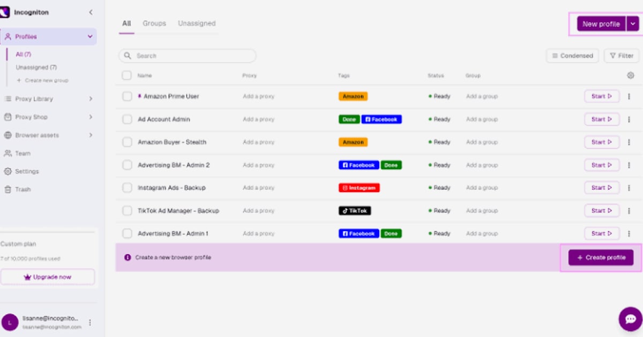
Task: Click the user avatar with the letter L
Action: [x=10, y=322]
